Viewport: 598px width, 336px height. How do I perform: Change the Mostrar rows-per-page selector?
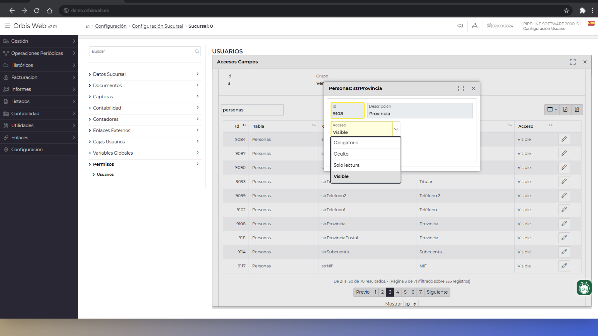411,304
